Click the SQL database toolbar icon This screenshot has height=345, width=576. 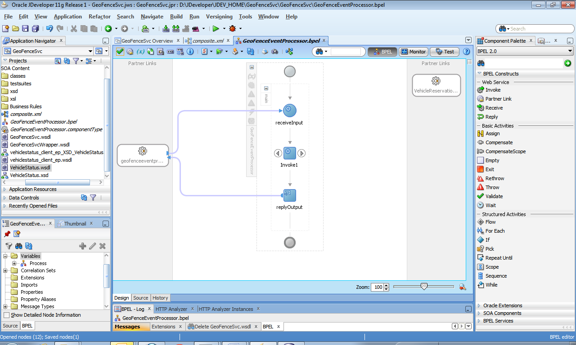coord(146,28)
